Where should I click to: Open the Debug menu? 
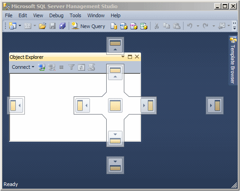[x=56, y=15]
